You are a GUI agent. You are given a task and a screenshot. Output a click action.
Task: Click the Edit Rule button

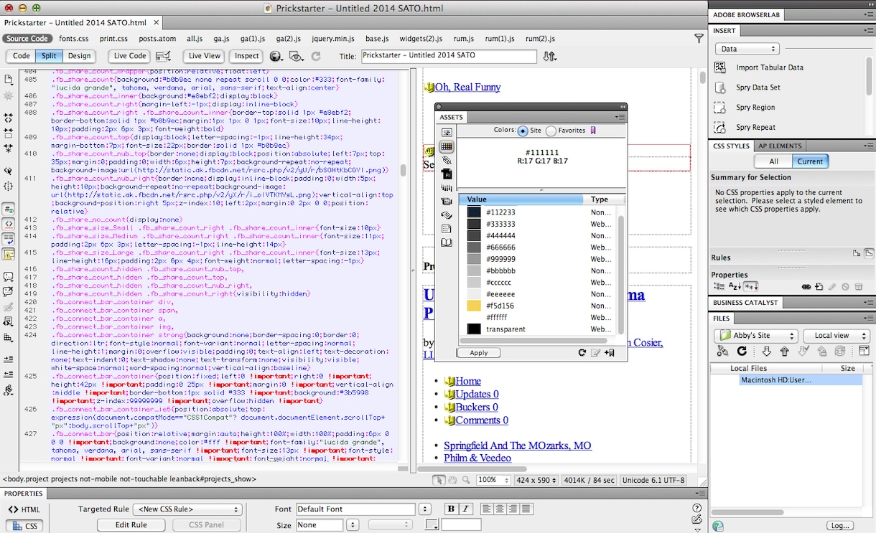(131, 525)
